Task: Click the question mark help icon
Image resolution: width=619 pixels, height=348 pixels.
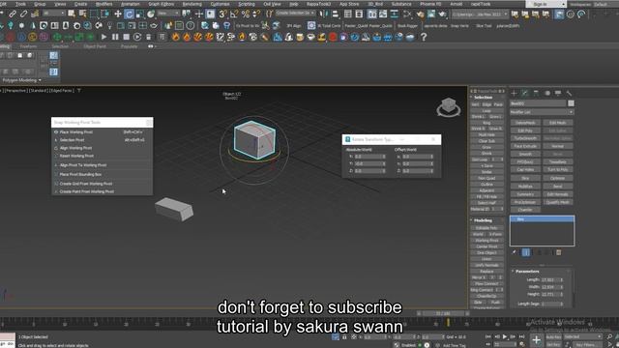Action: (424, 37)
